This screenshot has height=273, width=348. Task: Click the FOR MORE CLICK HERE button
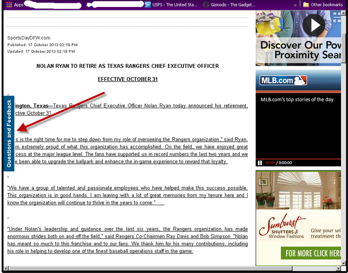click(311, 253)
